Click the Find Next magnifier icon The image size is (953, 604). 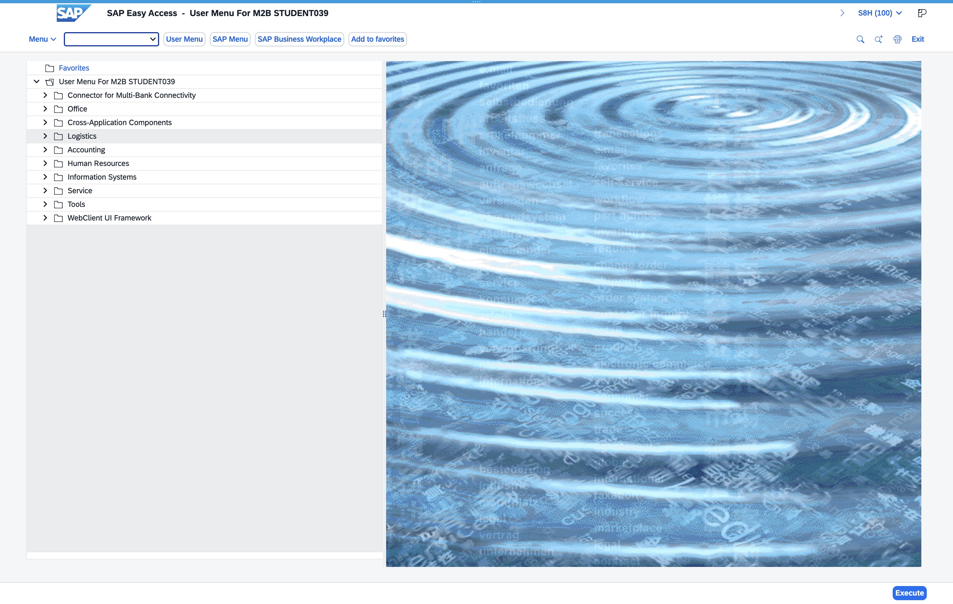click(x=878, y=39)
